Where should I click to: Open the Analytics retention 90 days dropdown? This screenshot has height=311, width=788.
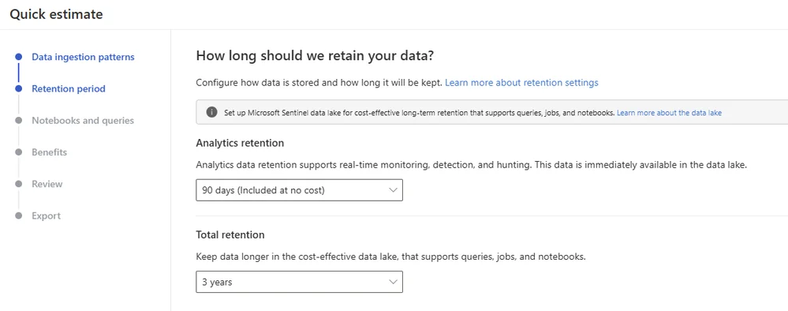click(x=299, y=190)
